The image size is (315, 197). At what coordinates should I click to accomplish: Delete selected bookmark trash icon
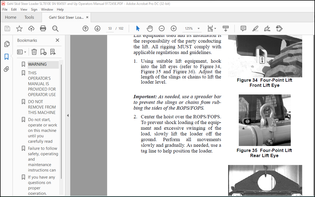click(x=34, y=52)
